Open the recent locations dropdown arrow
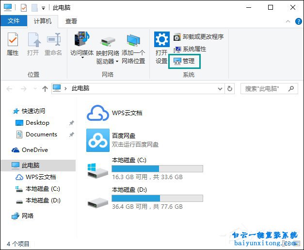Screen dimensions: 304x250 [x=35, y=89]
